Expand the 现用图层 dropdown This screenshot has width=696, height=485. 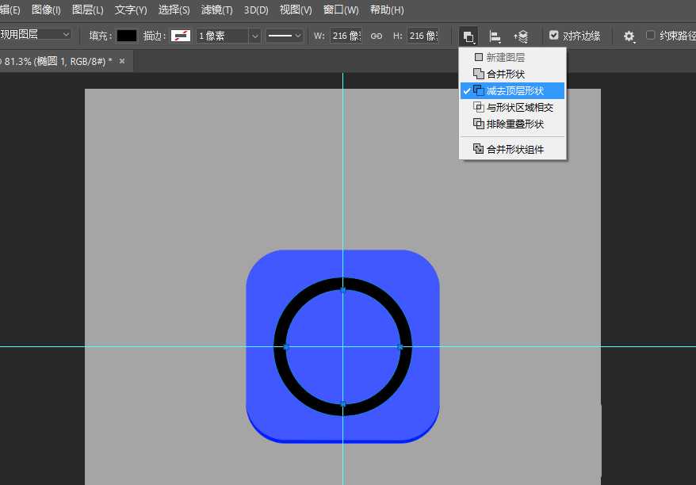tap(65, 35)
